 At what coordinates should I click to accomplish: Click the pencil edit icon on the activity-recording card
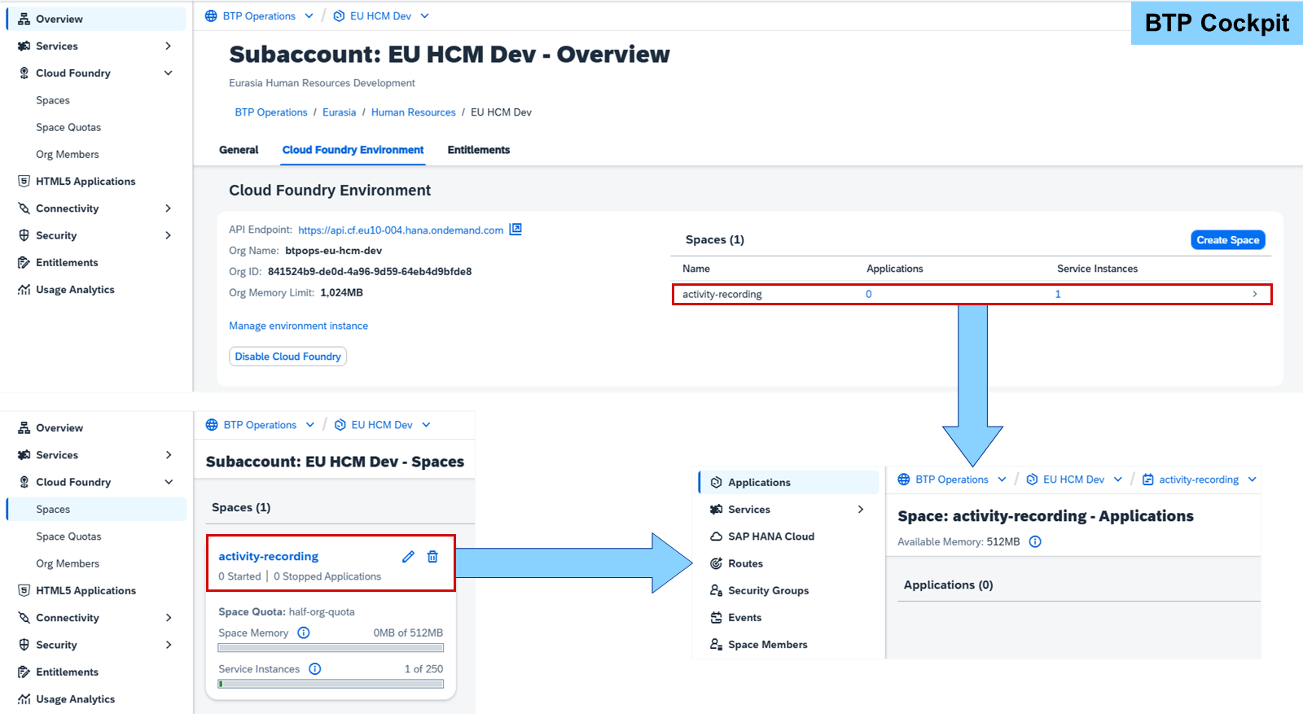tap(408, 557)
